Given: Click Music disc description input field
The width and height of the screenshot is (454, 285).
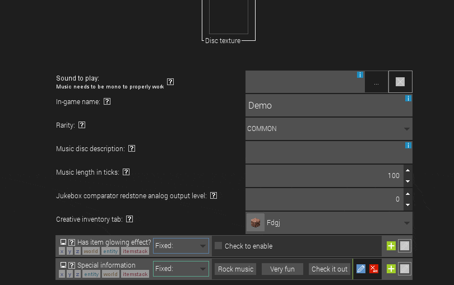Looking at the screenshot, I should point(329,152).
